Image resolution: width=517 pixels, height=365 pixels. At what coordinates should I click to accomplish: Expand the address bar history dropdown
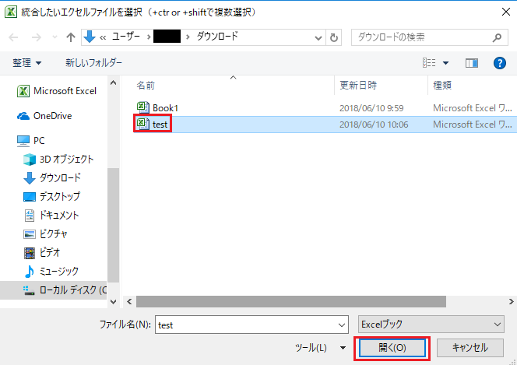click(x=318, y=38)
